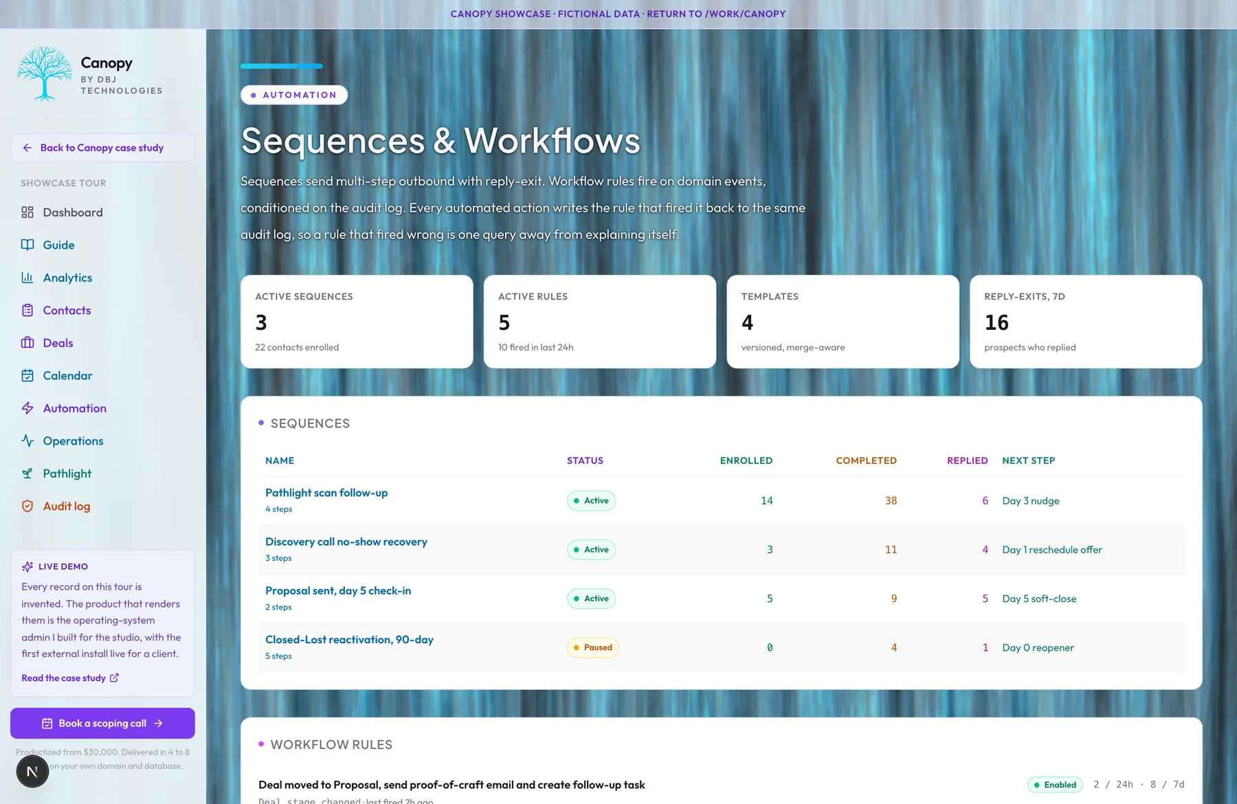Screen dimensions: 1237x804
Task: Click the Operations pulse icon
Action: coord(27,440)
